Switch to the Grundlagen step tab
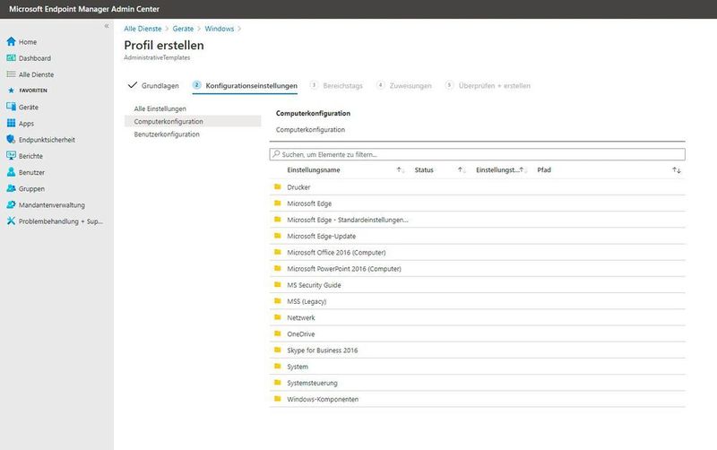Viewport: 717px width, 450px height. click(153, 86)
